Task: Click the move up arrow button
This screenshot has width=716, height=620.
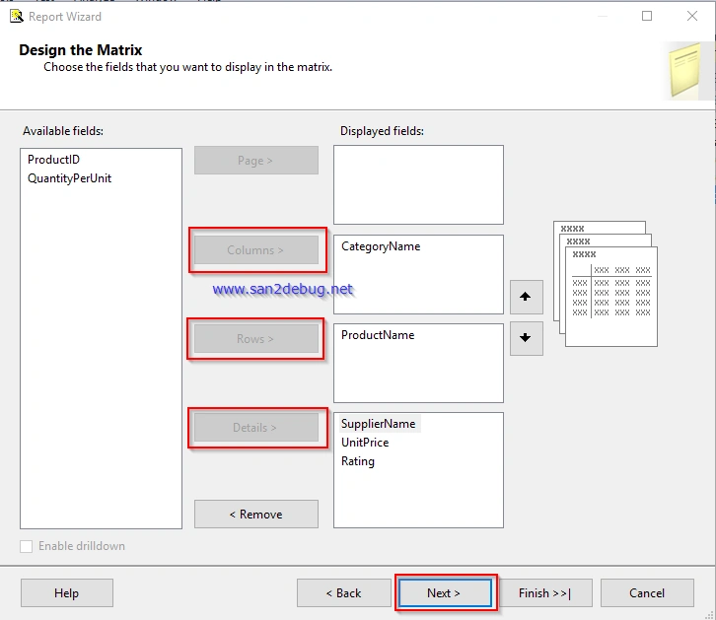Action: coord(526,297)
